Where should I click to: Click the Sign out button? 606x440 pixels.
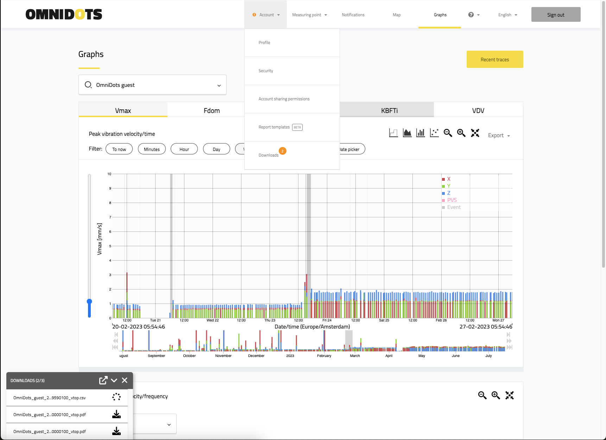pyautogui.click(x=556, y=15)
